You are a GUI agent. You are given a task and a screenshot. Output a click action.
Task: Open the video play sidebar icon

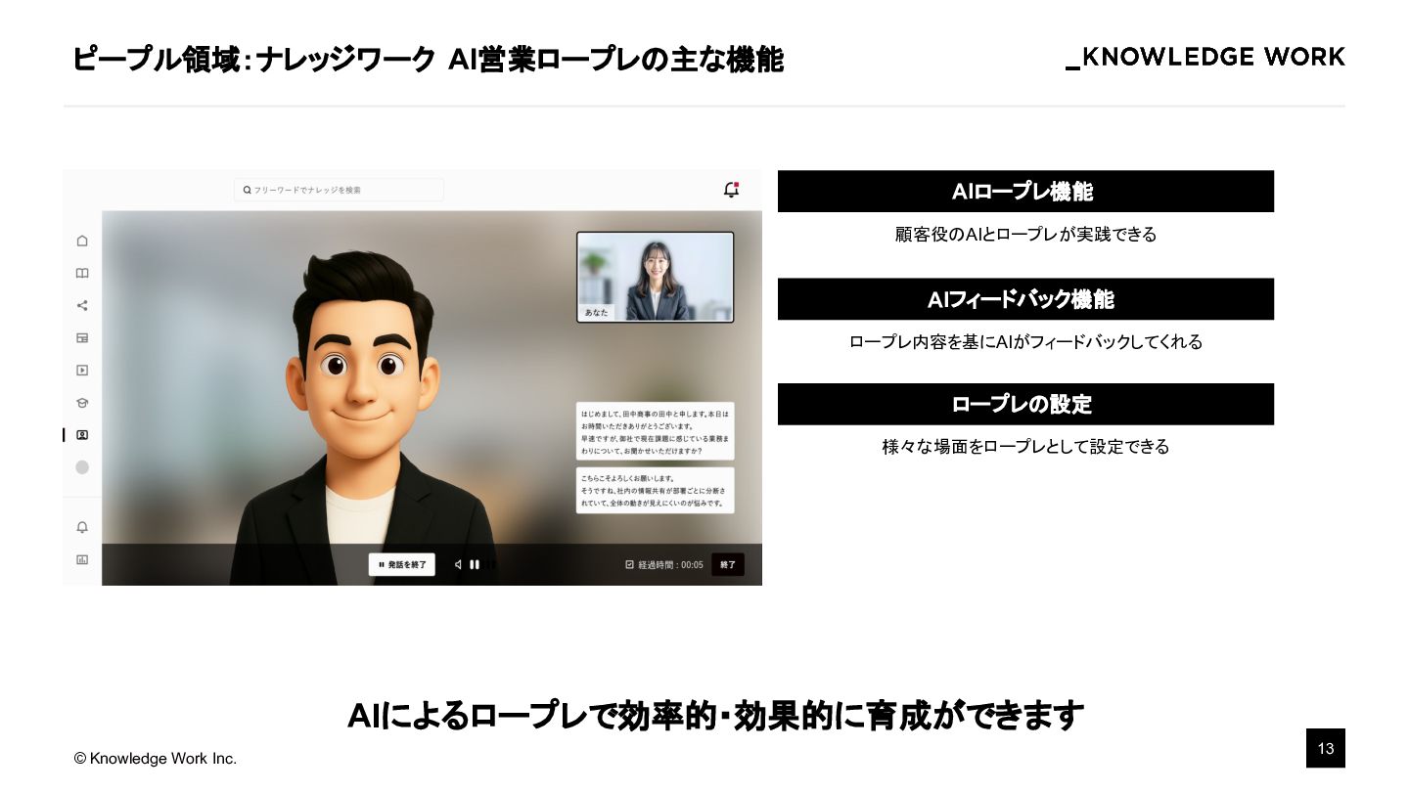(82, 370)
